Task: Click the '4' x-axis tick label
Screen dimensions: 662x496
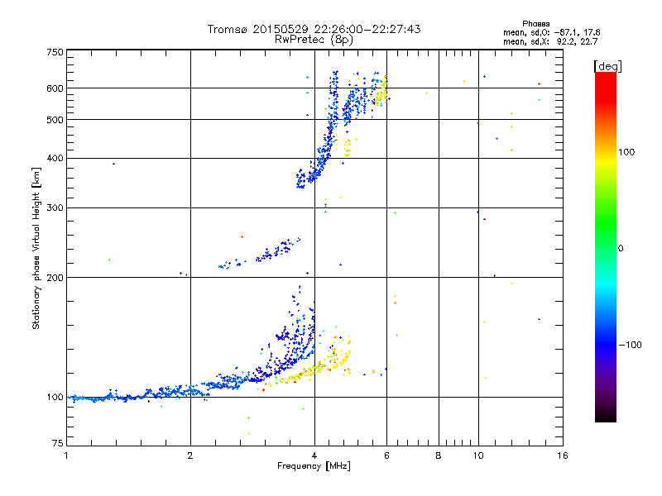Action: click(x=314, y=455)
